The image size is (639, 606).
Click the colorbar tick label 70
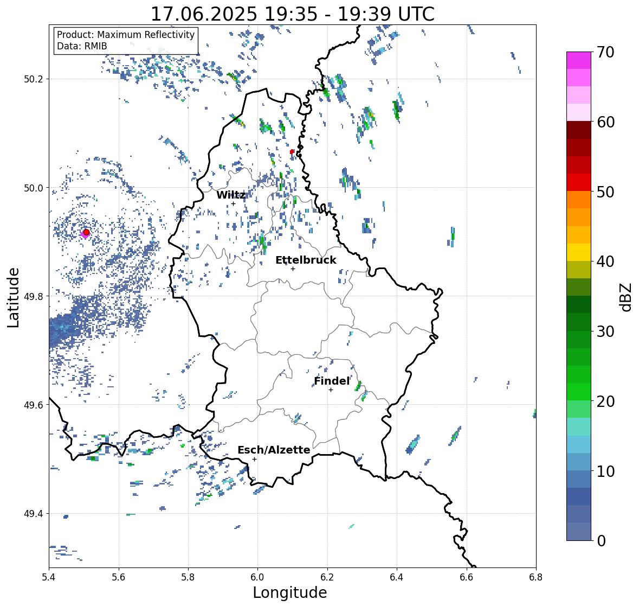tap(605, 52)
